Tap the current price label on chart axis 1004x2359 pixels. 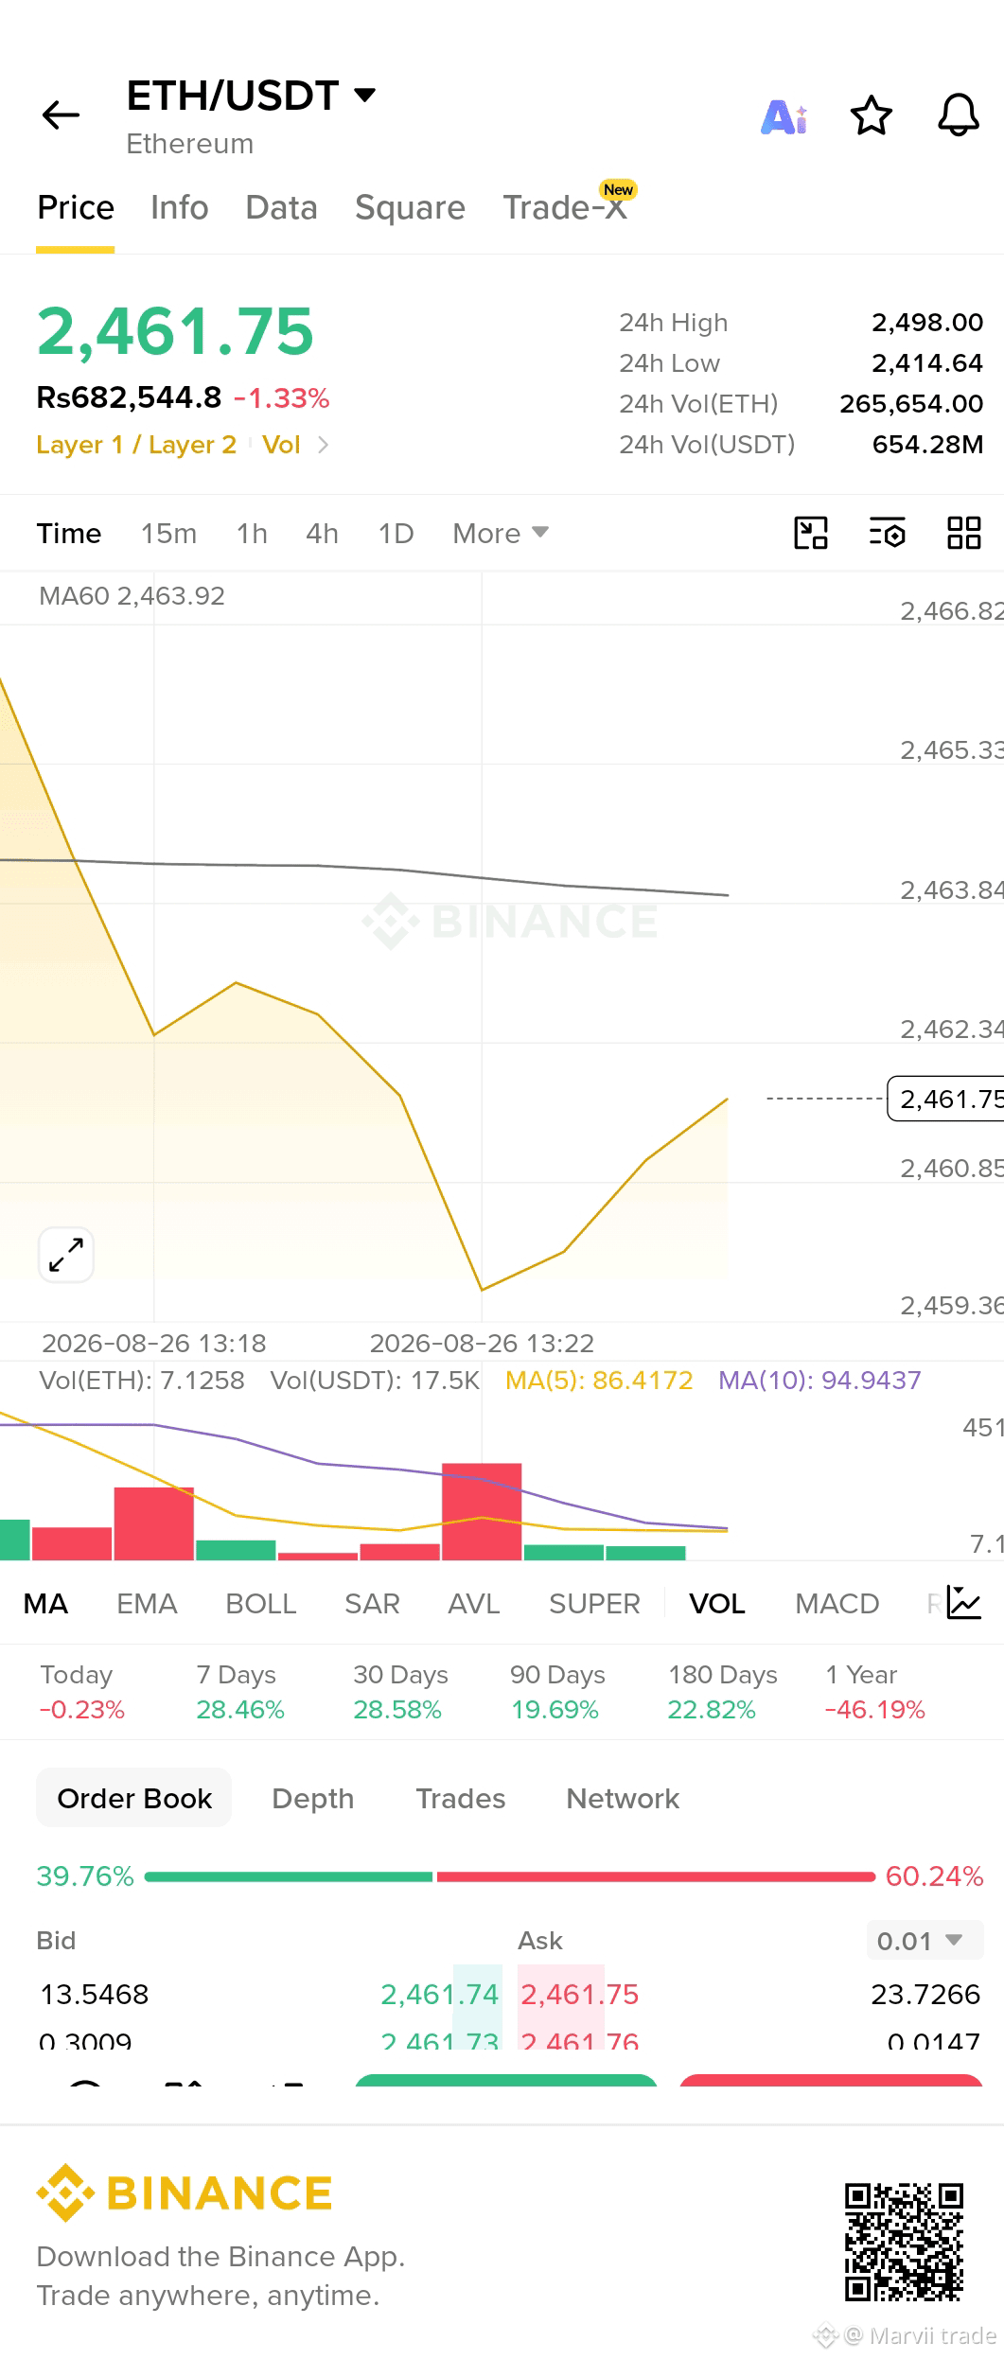click(x=946, y=1099)
